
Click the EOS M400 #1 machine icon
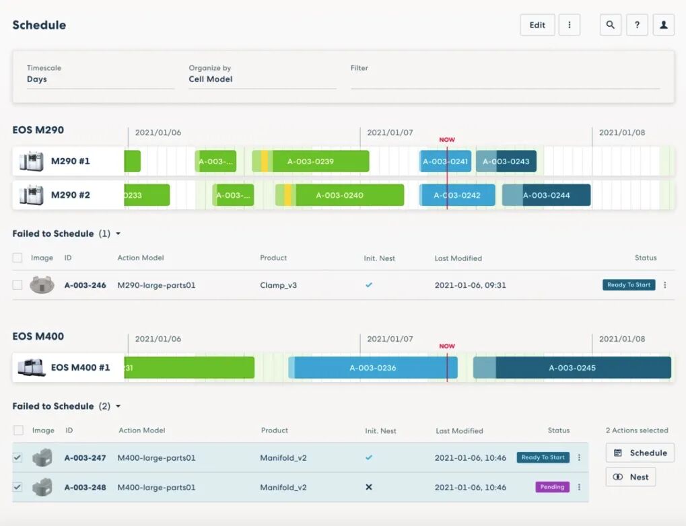pyautogui.click(x=32, y=367)
